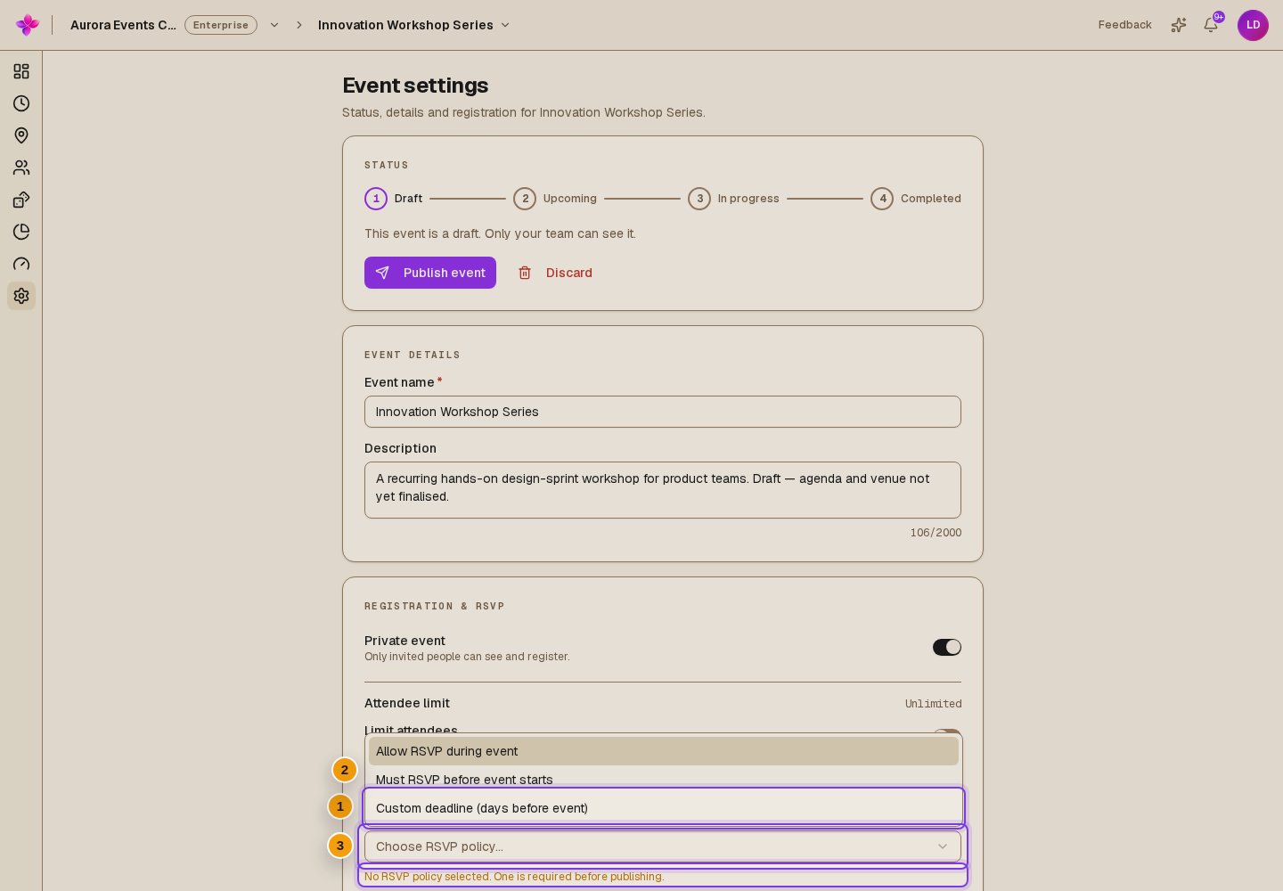Click the dice boxes icon in sidebar
The width and height of the screenshot is (1283, 891).
pos(21,200)
